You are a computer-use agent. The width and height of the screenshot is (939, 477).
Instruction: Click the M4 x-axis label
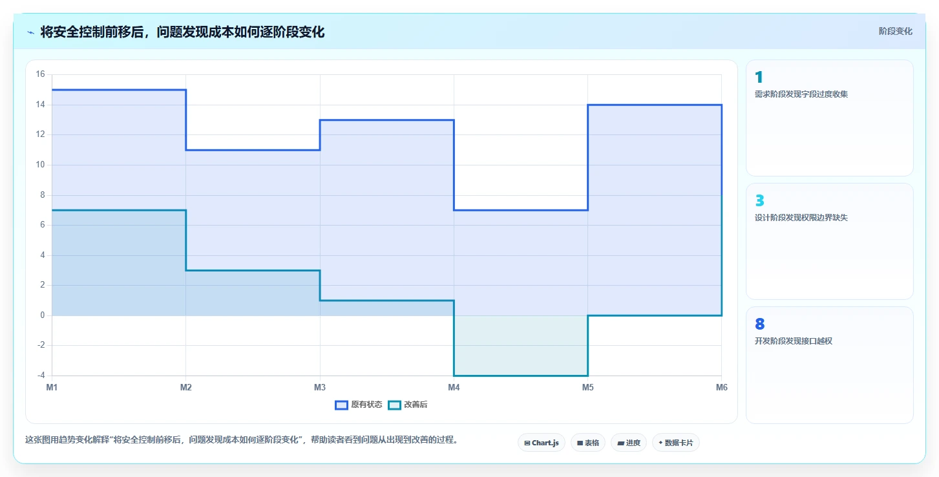454,387
